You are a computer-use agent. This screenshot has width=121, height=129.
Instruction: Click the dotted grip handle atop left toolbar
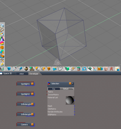click(2, 23)
